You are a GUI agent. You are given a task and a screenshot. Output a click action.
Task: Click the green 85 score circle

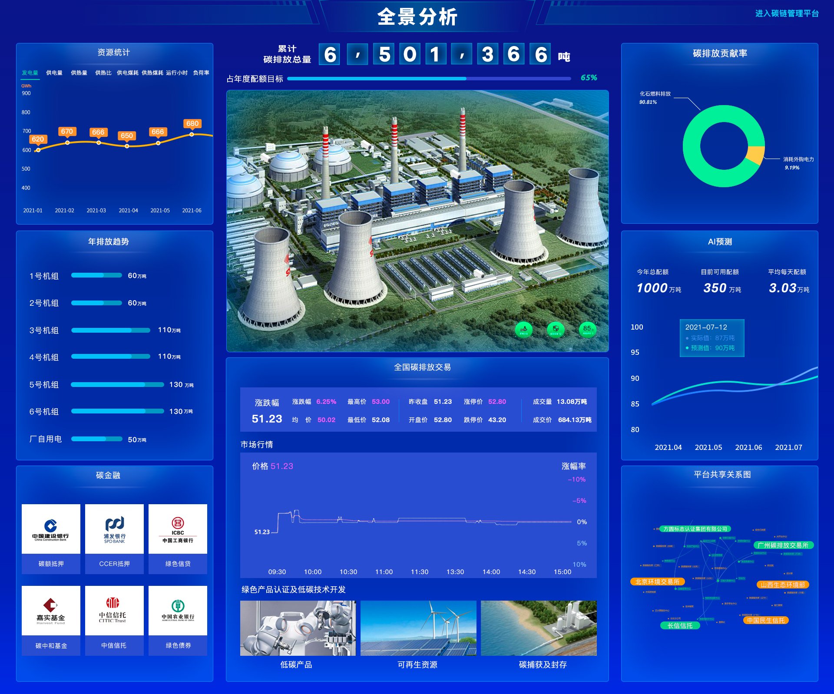pyautogui.click(x=587, y=330)
